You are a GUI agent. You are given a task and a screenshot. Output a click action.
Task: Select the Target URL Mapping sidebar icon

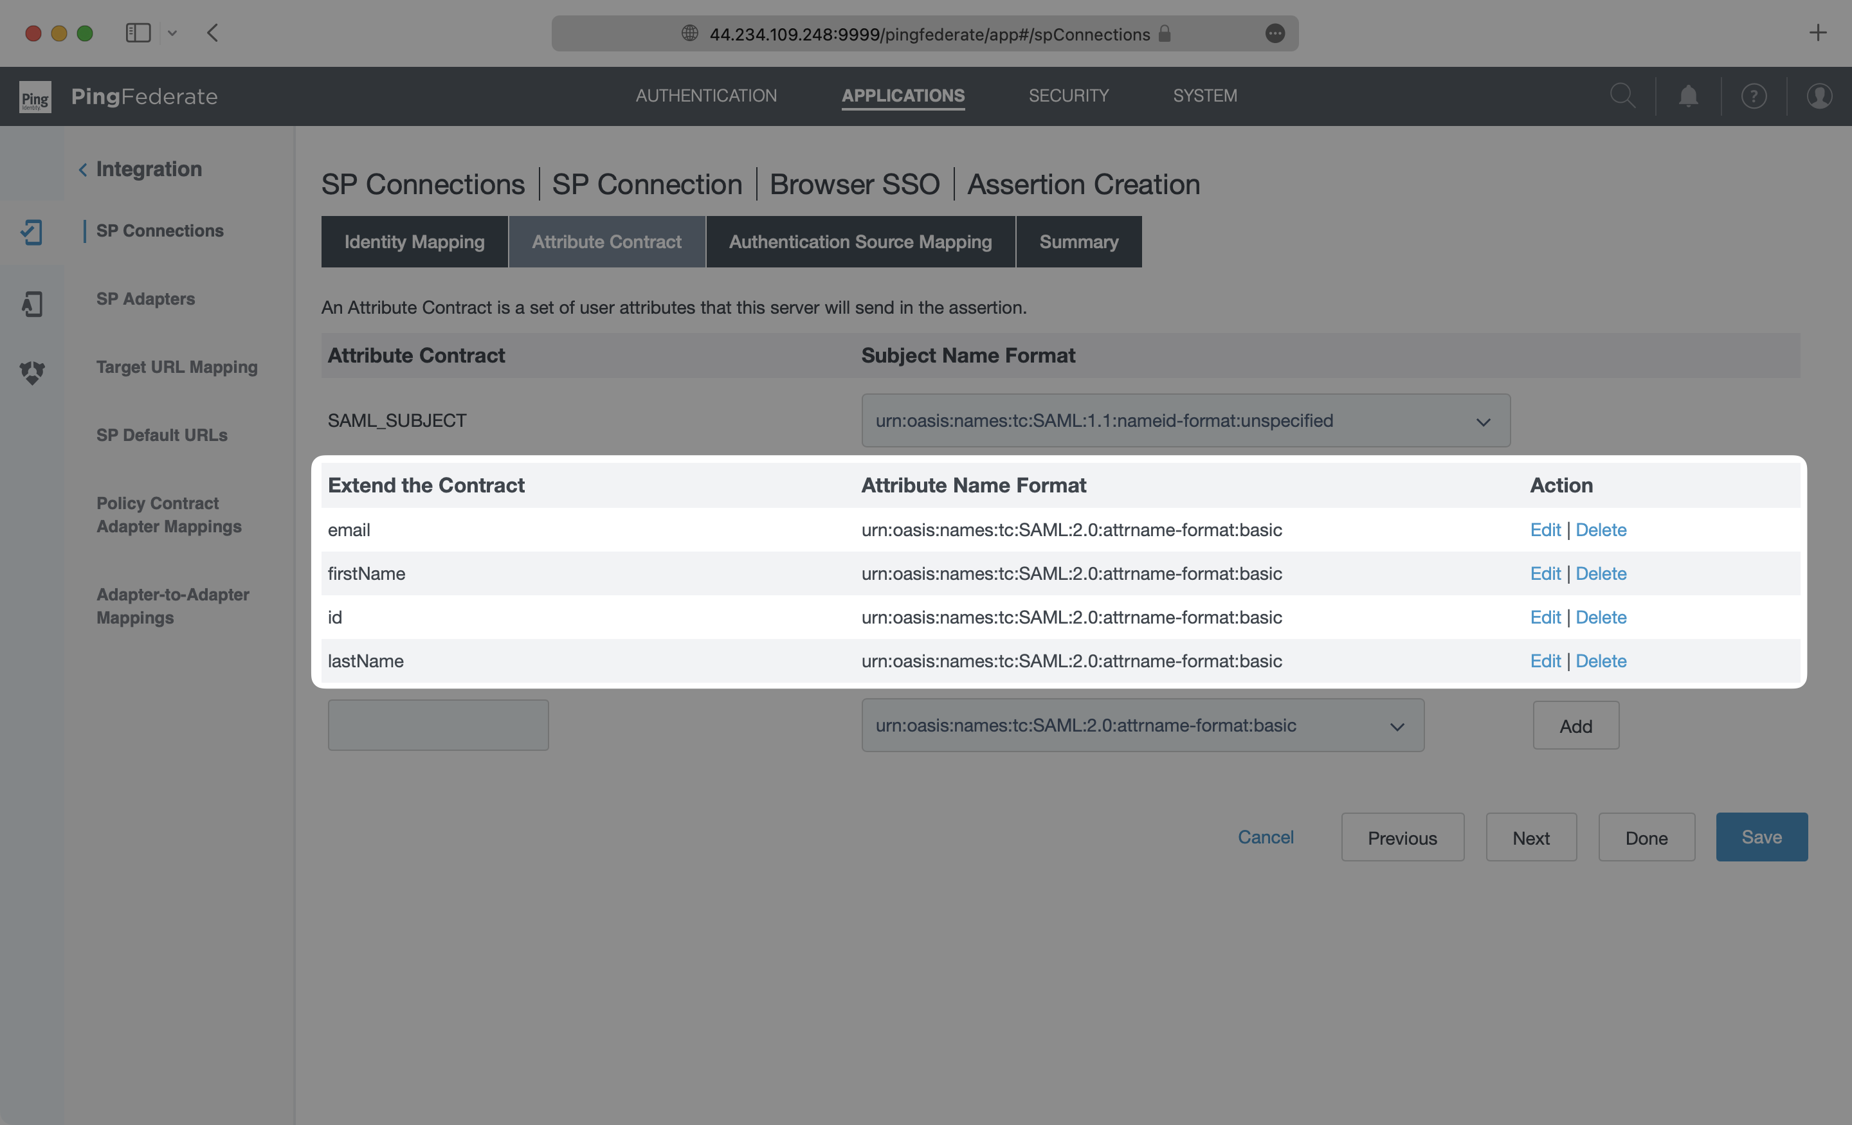tap(32, 372)
